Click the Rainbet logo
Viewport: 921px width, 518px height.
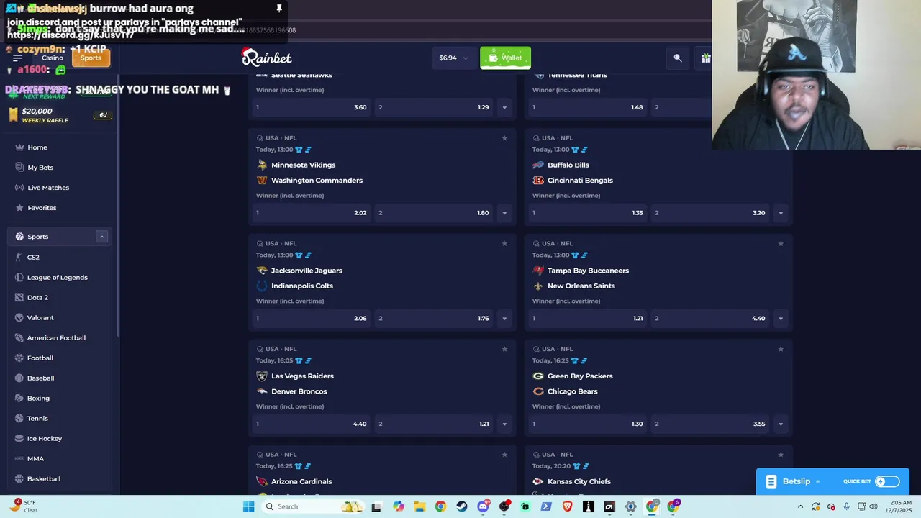point(266,57)
